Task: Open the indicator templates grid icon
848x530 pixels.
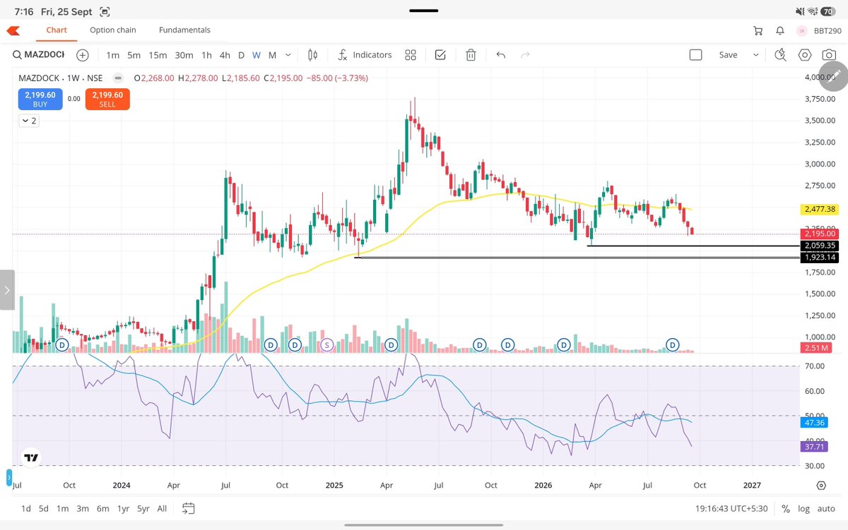Action: pyautogui.click(x=410, y=55)
